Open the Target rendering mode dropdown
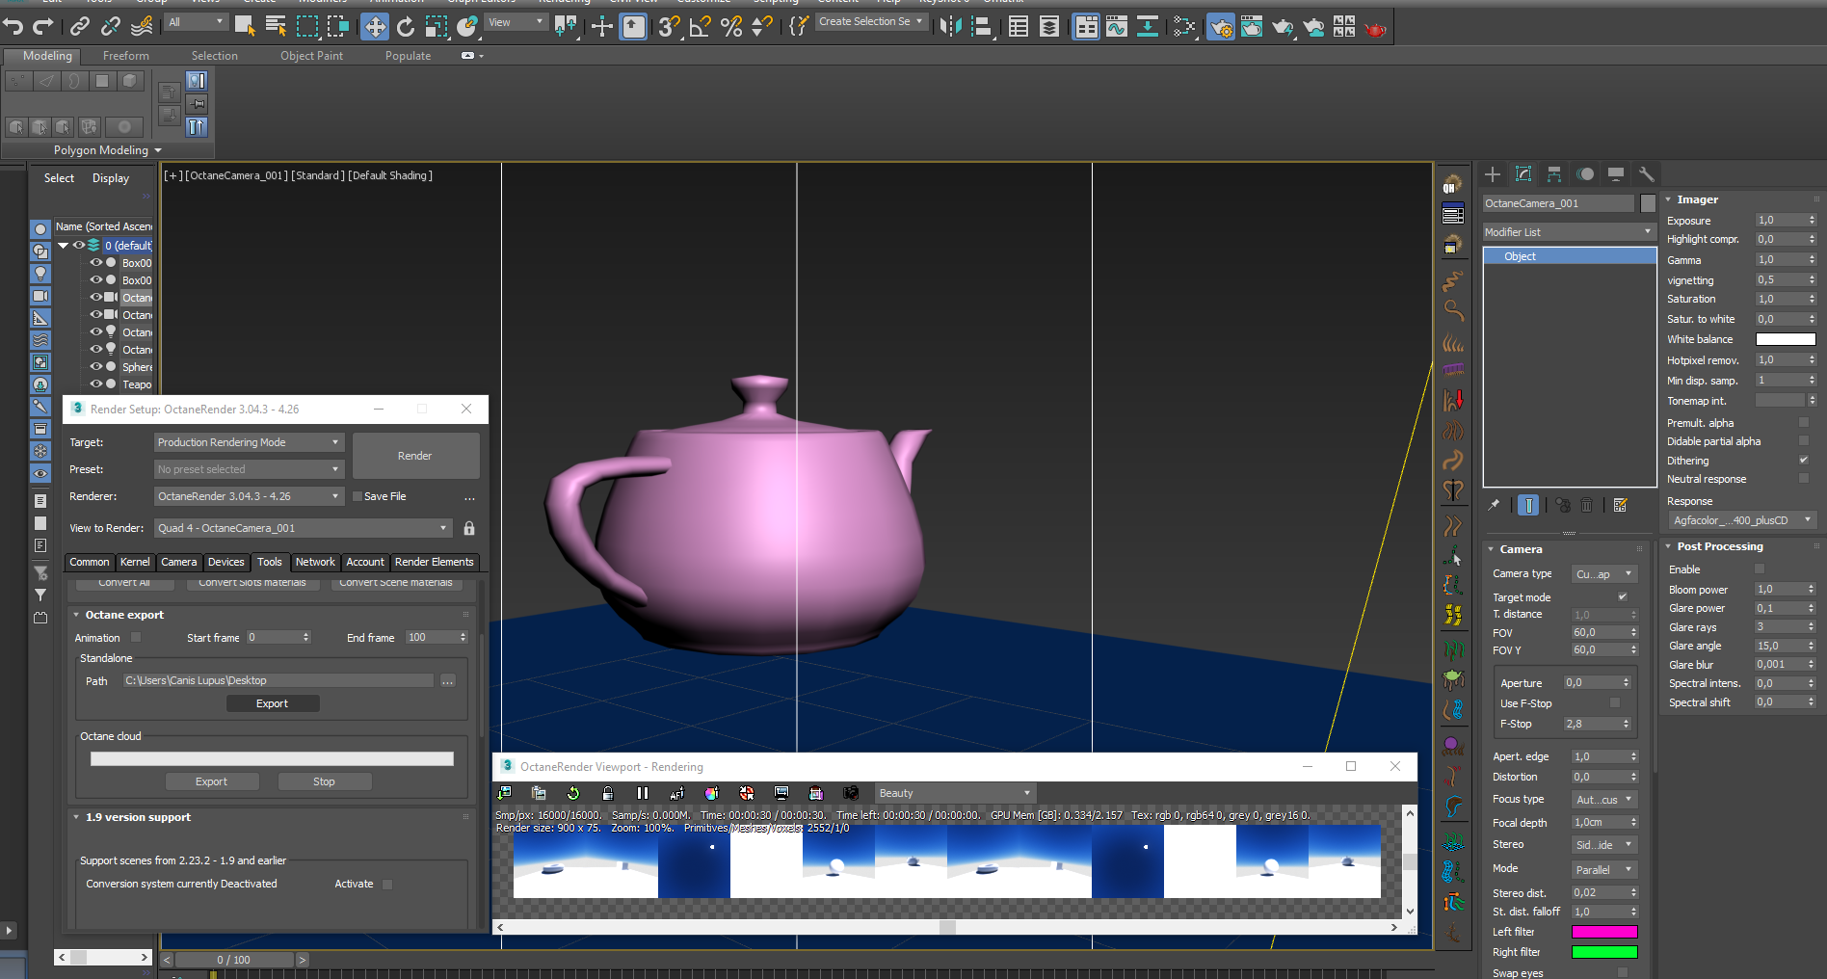This screenshot has height=979, width=1827. [x=249, y=442]
